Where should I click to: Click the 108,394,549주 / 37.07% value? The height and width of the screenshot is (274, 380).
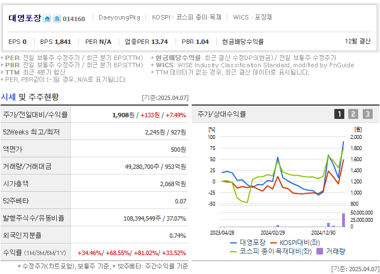pyautogui.click(x=154, y=218)
